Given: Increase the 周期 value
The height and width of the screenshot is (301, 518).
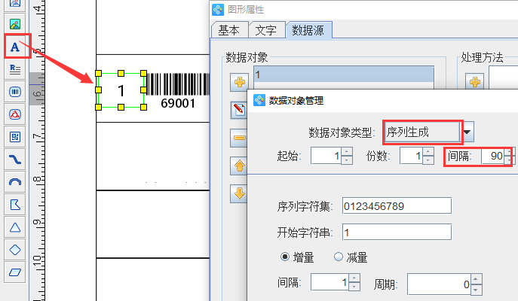Looking at the screenshot, I should pos(476,279).
